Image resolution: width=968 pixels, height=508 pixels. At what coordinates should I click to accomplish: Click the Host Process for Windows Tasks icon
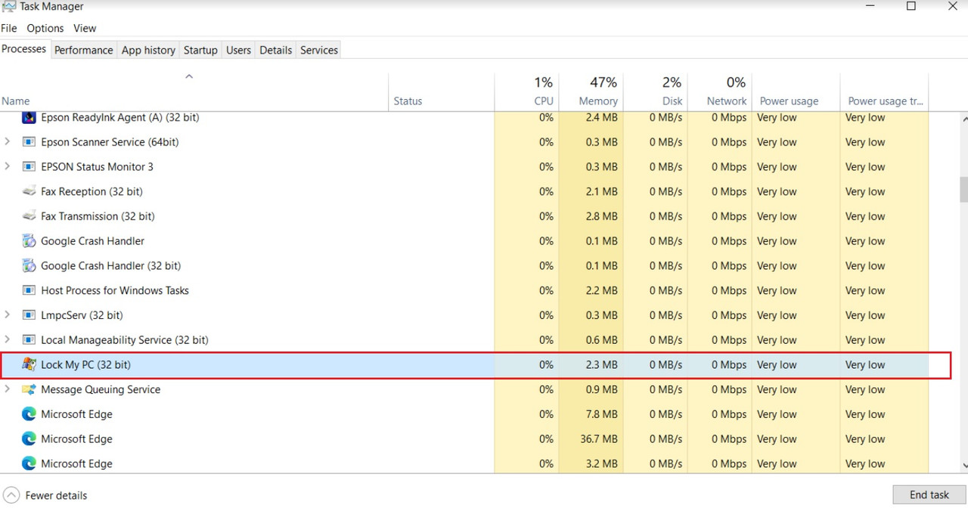point(29,290)
